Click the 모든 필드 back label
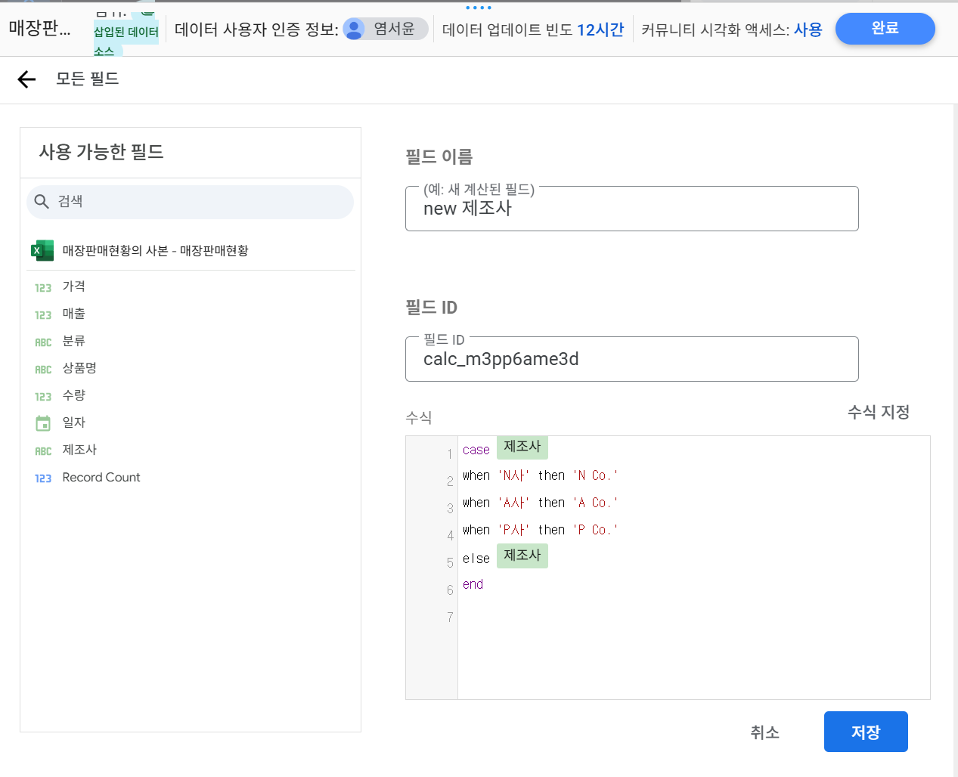958x777 pixels. pos(88,79)
